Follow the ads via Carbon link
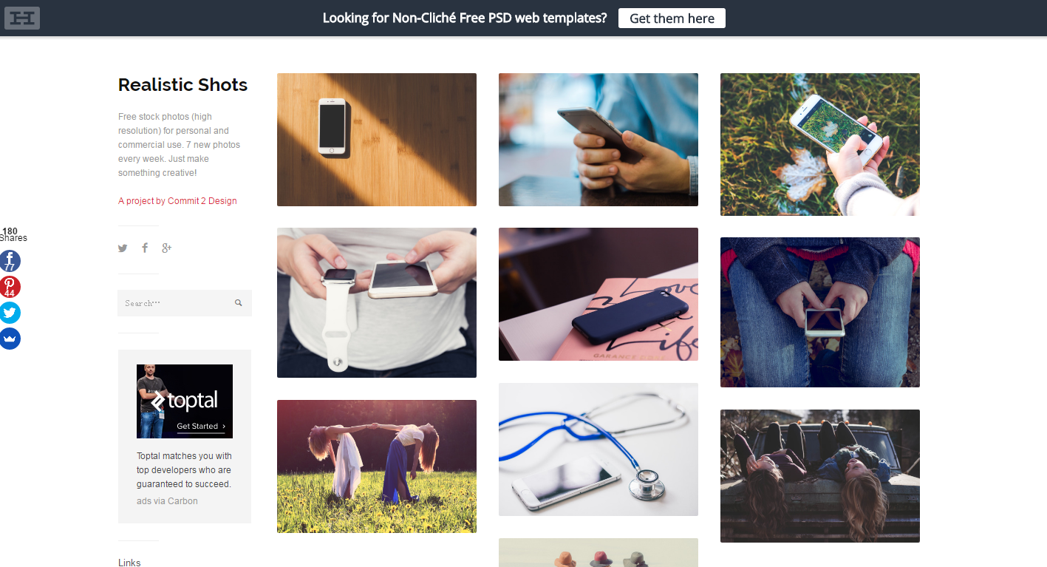Viewport: 1047px width, 567px height. tap(167, 501)
